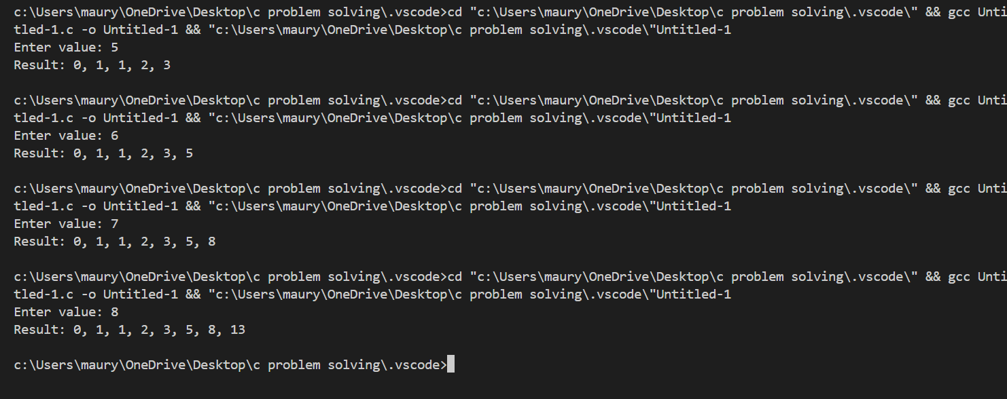1007x399 pixels.
Task: Click the 'Enter value: 5' line
Action: pyautogui.click(x=66, y=47)
